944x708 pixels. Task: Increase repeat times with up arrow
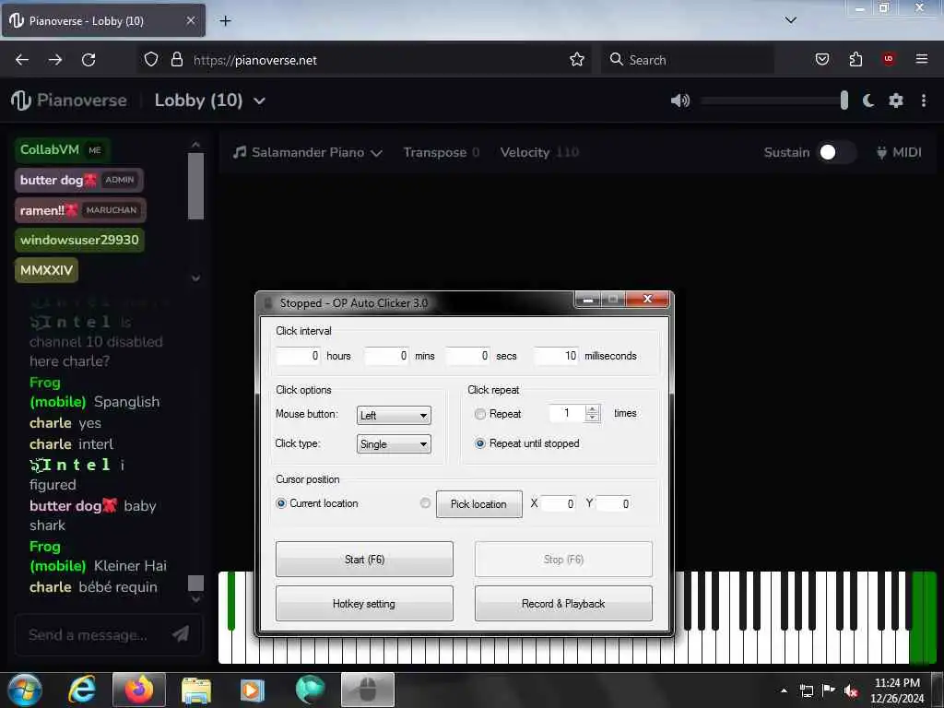pyautogui.click(x=593, y=409)
